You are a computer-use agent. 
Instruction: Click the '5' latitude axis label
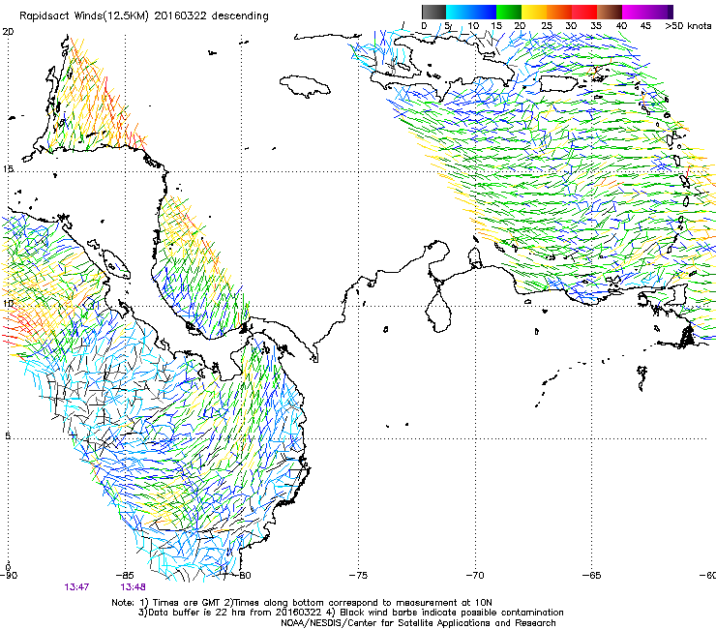click(x=8, y=435)
